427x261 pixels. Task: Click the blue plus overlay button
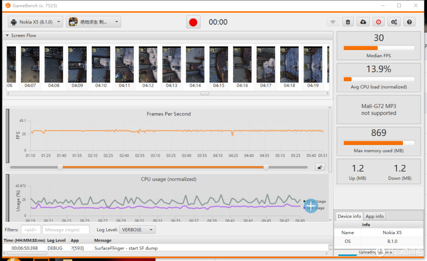(311, 206)
